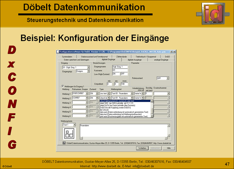This screenshot has width=234, height=169.
Task: Switch to the Telefonbuch / Gruppenruf tab
Action: [146, 56]
